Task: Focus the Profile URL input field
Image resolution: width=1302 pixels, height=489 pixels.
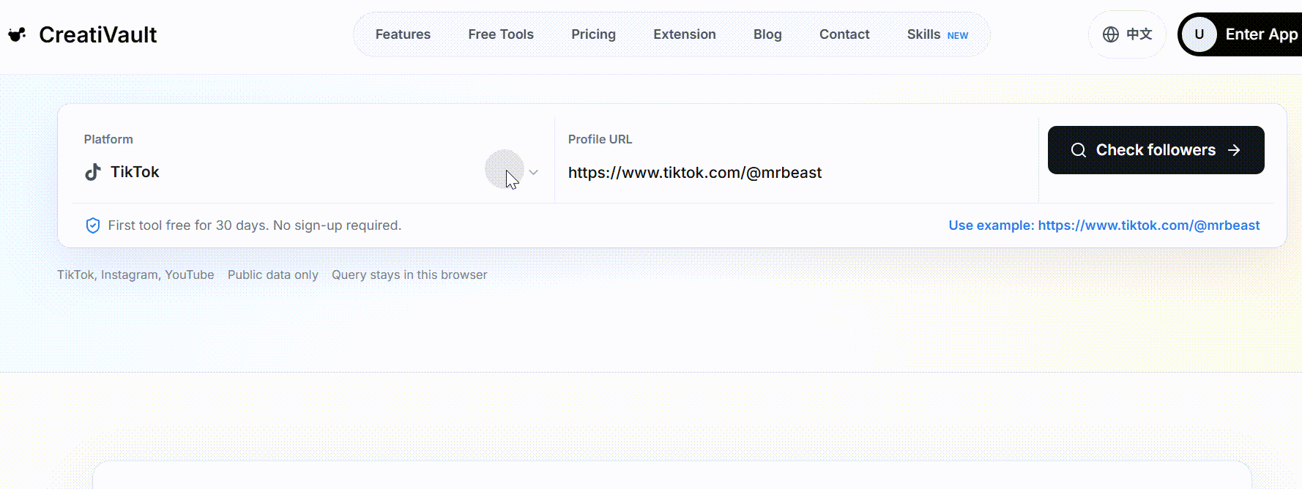Action: point(796,173)
